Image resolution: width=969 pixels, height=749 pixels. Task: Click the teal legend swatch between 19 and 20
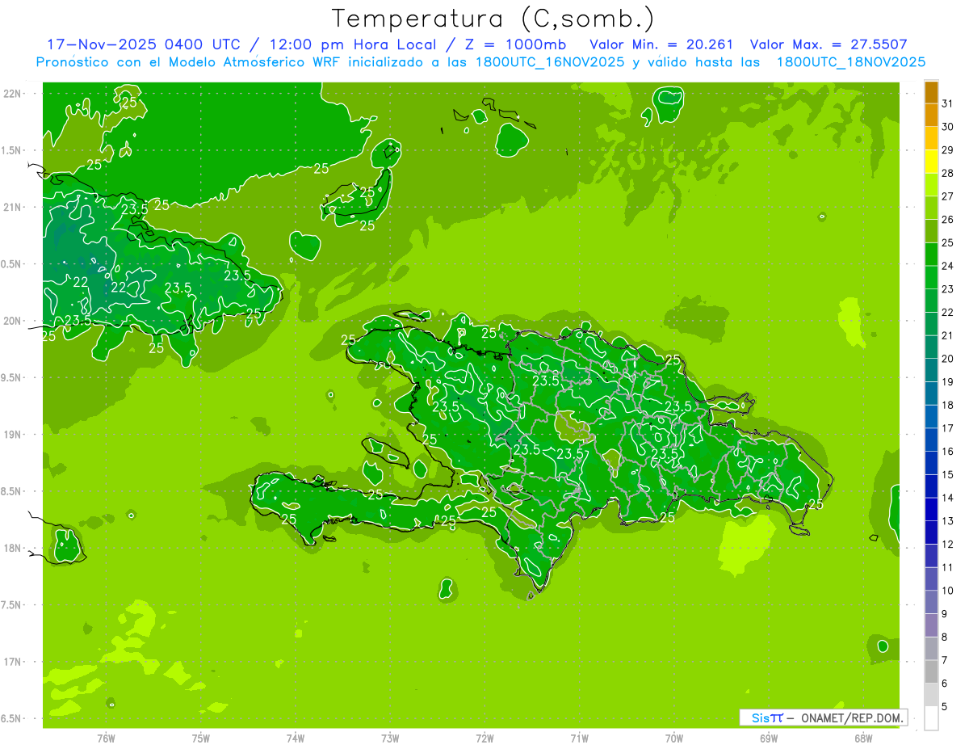pos(931,370)
